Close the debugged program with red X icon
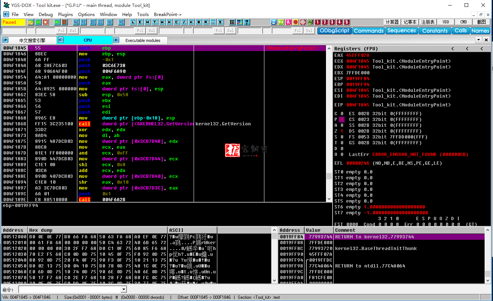Image resolution: width=493 pixels, height=301 pixels. pos(45,22)
